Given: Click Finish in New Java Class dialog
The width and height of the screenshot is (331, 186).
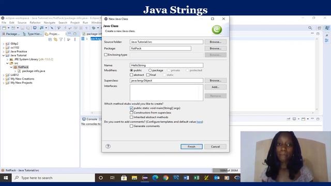Looking at the screenshot, I should click(x=191, y=147).
